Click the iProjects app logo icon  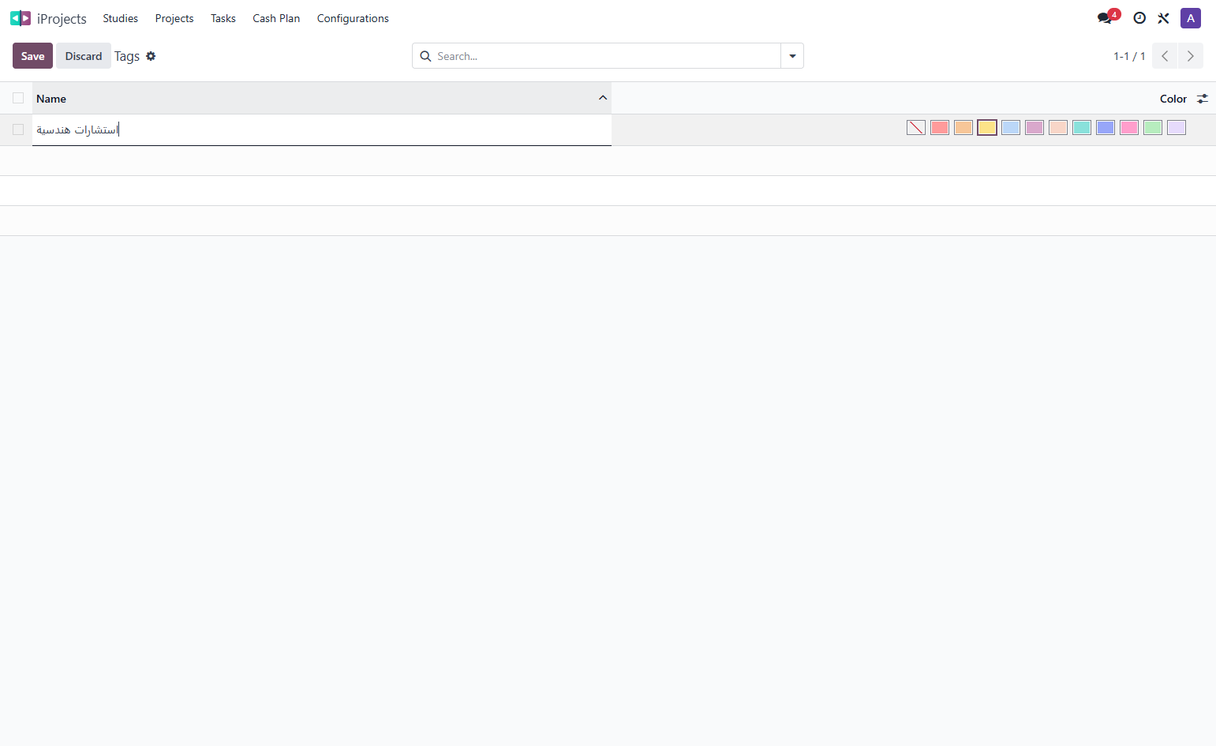(21, 18)
